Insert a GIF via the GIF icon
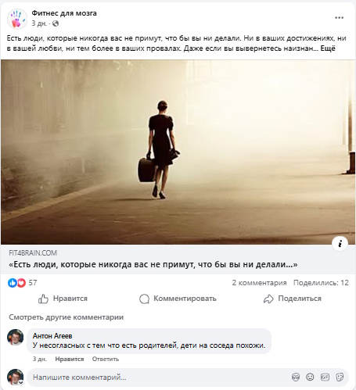 pos(325,377)
